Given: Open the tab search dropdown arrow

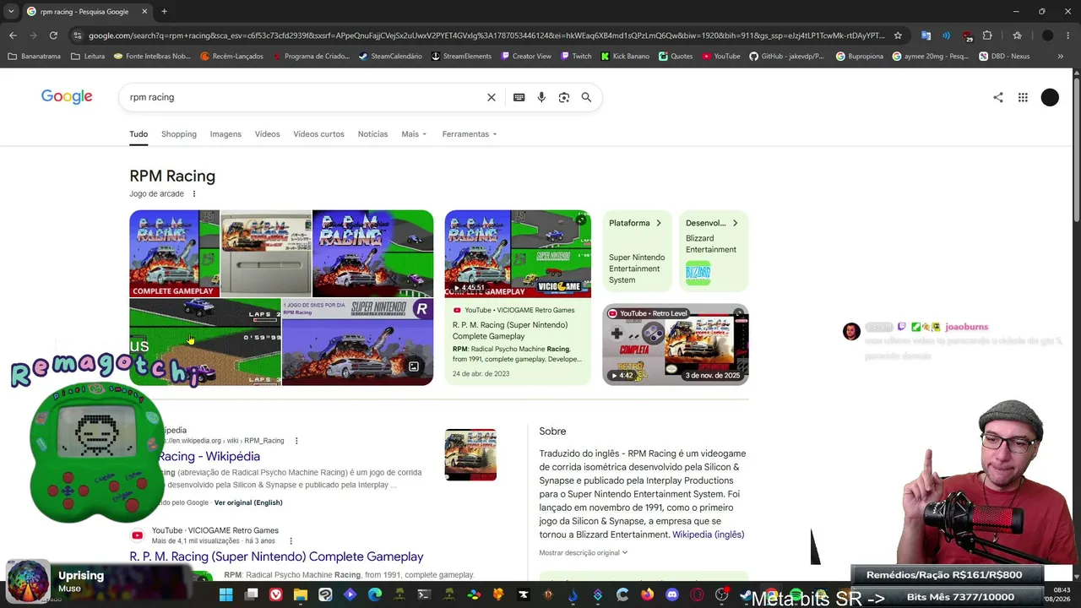Looking at the screenshot, I should point(13,12).
